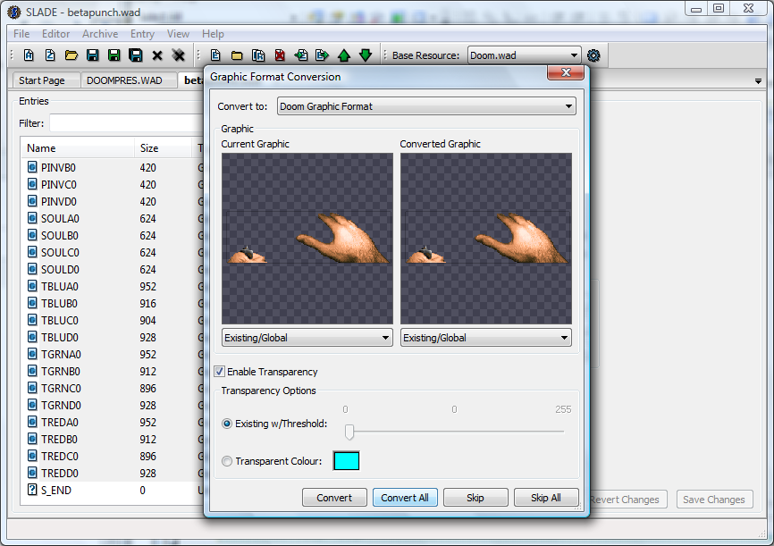
Task: Uncheck Enable Transparency checkbox
Action: [x=220, y=372]
